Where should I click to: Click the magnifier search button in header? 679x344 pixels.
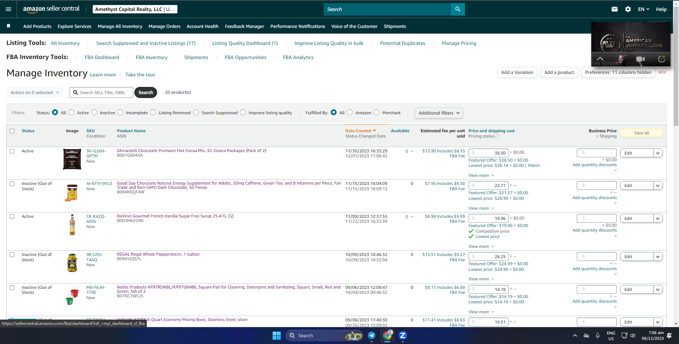click(458, 9)
